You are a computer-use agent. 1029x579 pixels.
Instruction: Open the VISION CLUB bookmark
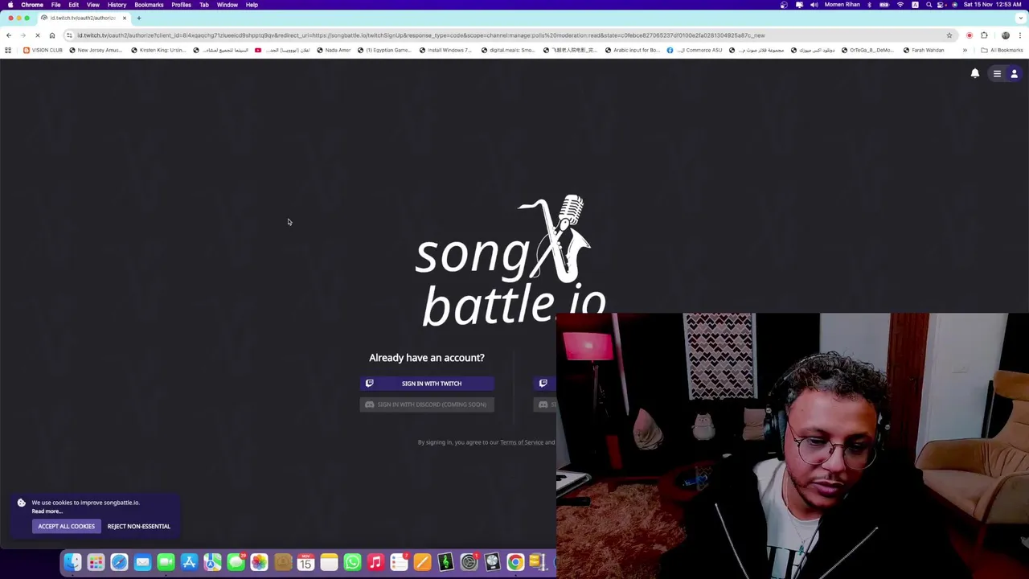tap(43, 50)
